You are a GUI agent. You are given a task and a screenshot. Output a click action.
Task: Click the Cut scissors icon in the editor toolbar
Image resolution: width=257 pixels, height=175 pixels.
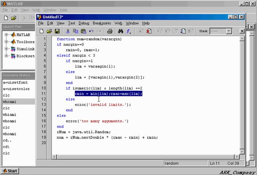click(68, 31)
